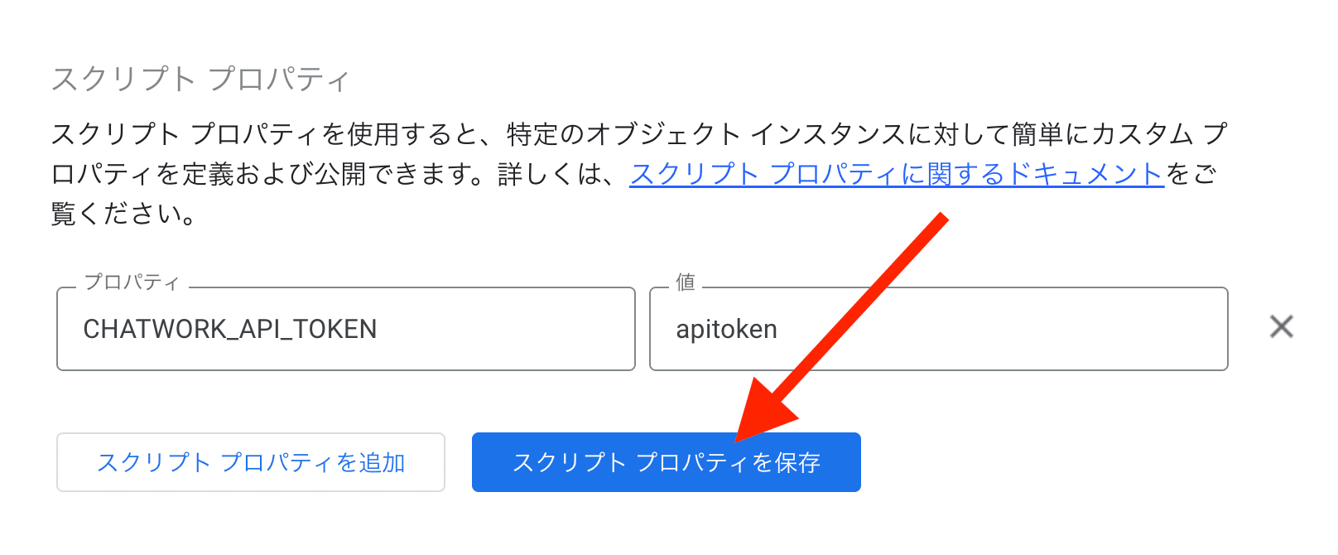The height and width of the screenshot is (555, 1338).
Task: Click into the 値 input field
Action: tap(938, 329)
